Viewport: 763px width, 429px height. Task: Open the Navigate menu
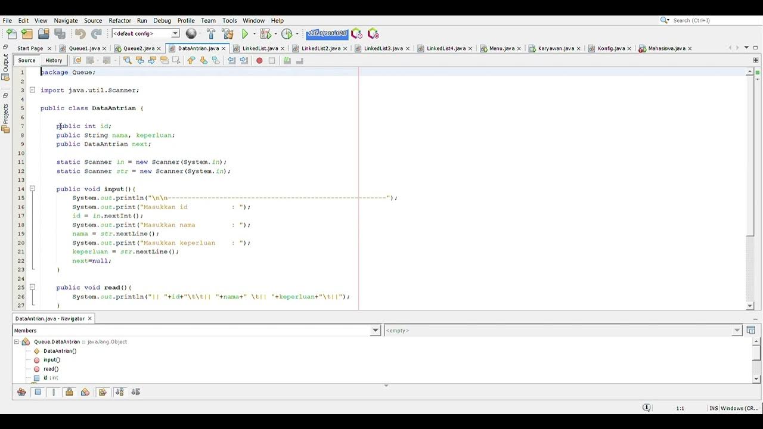click(66, 20)
